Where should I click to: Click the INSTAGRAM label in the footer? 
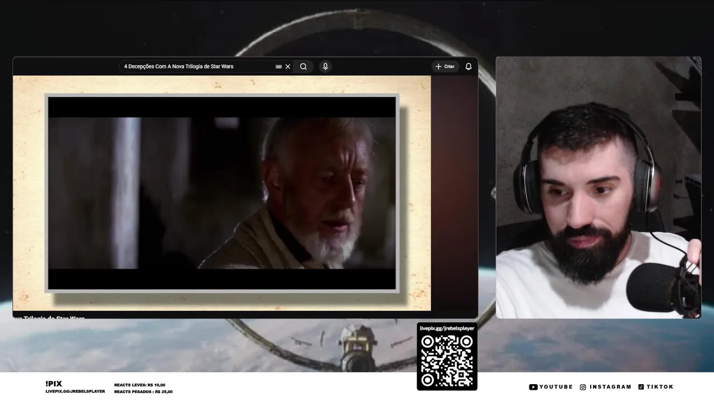click(x=610, y=387)
